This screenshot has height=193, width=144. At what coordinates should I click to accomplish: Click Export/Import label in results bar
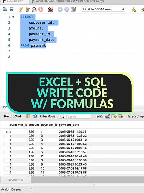pyautogui.click(x=136, y=116)
